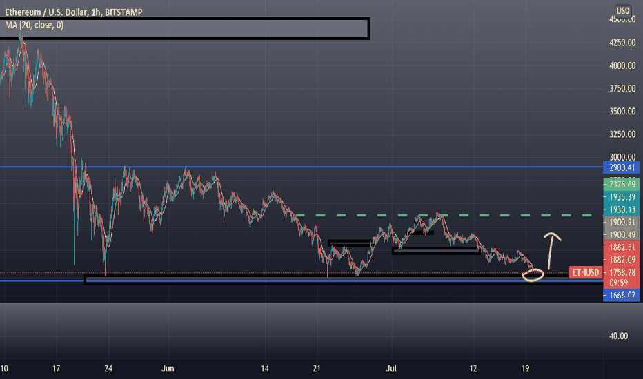This screenshot has height=379, width=643.
Task: Select the blue horizontal line at 2900.41
Action: coord(301,167)
